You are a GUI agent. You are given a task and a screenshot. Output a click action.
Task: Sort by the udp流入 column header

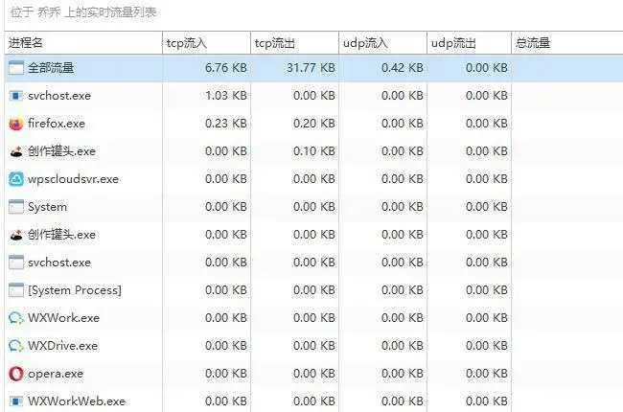click(x=364, y=43)
